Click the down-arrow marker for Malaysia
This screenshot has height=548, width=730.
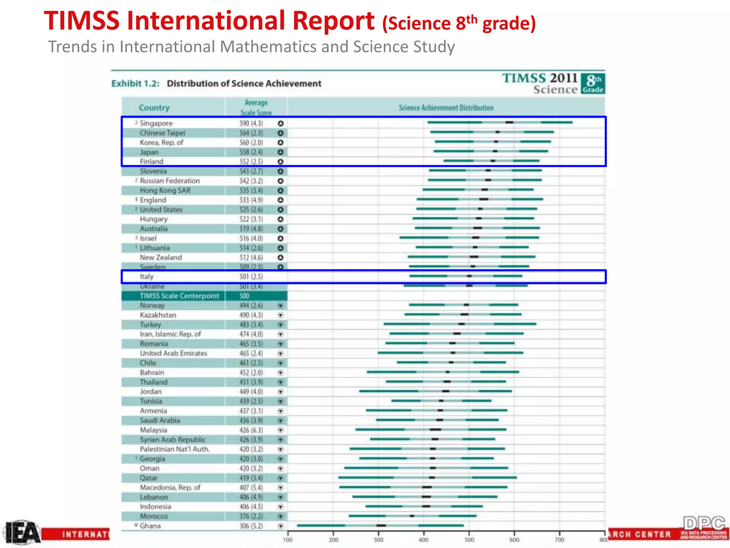(x=281, y=430)
